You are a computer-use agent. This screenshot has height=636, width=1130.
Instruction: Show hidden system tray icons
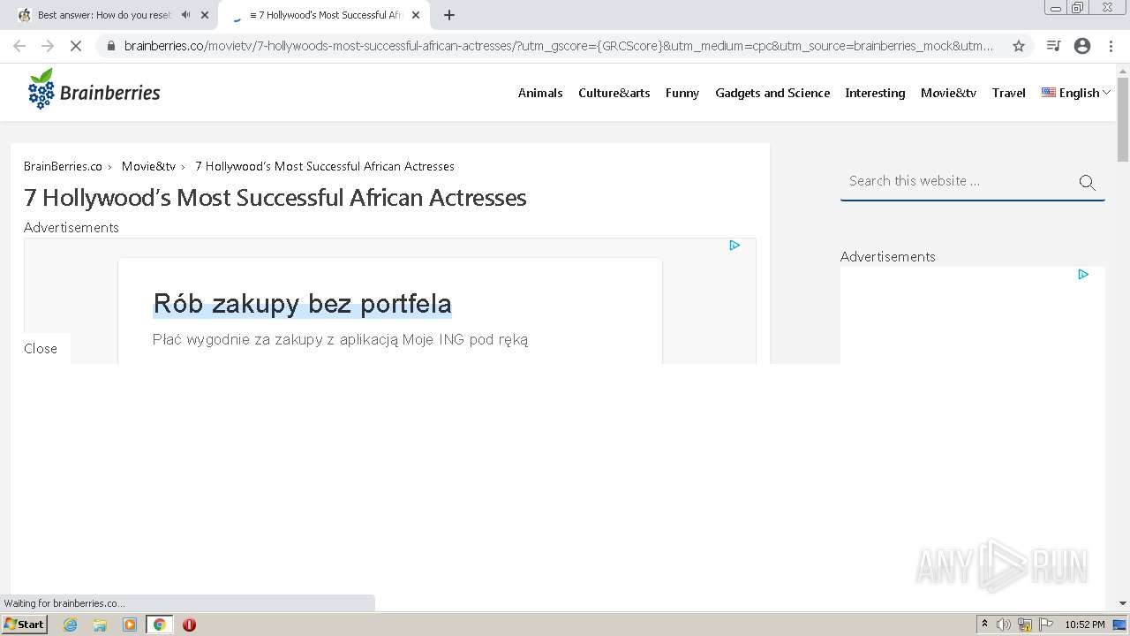coord(985,625)
